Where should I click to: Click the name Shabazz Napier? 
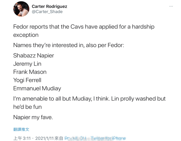click(34, 55)
